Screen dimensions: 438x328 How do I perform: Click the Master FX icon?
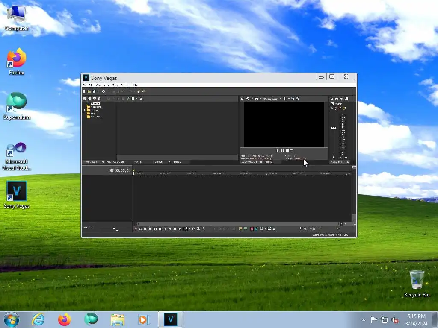(x=332, y=108)
